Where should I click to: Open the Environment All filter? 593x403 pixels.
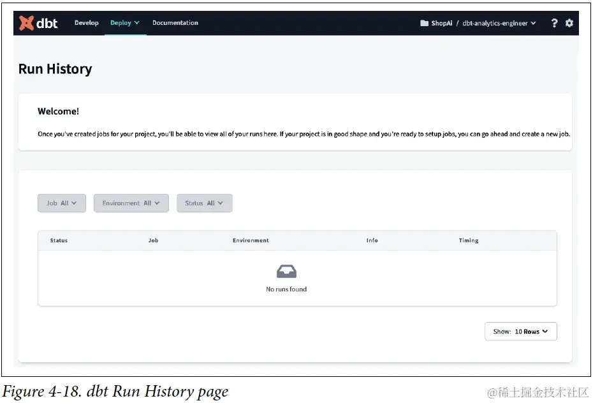pos(131,203)
